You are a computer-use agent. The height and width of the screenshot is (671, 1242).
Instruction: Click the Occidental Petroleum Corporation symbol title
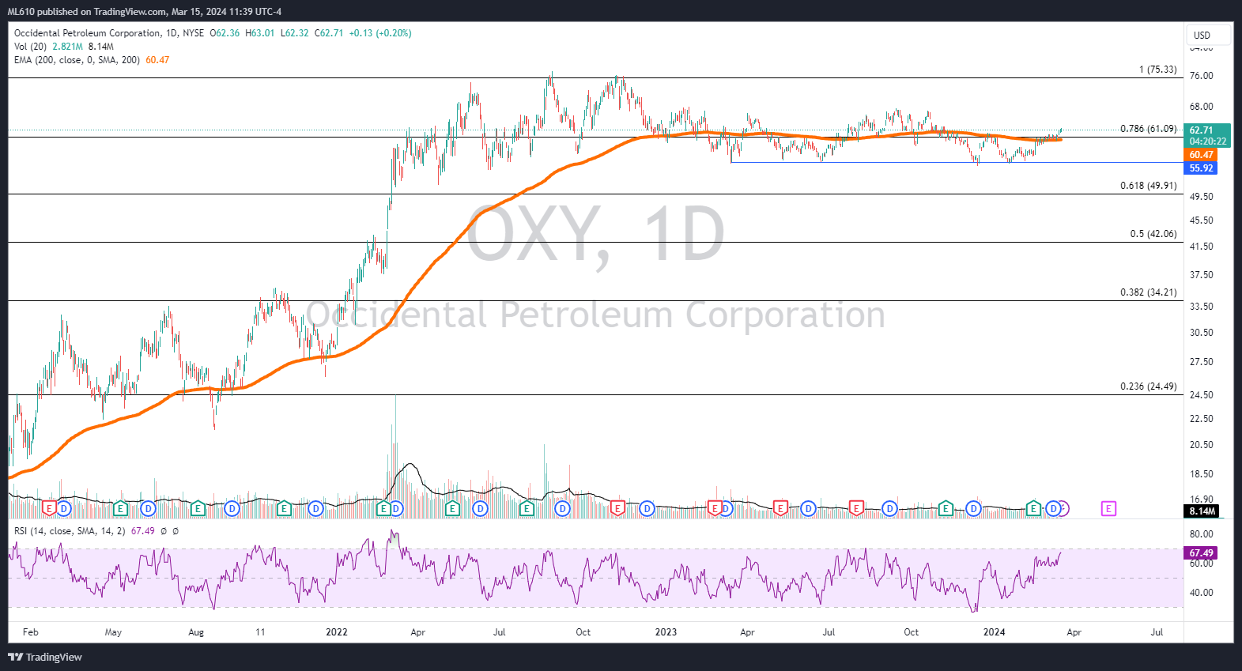[x=87, y=33]
